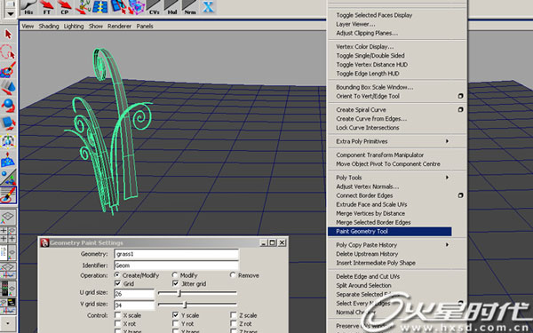Open the arrow button below the layout icons

[x=8, y=324]
